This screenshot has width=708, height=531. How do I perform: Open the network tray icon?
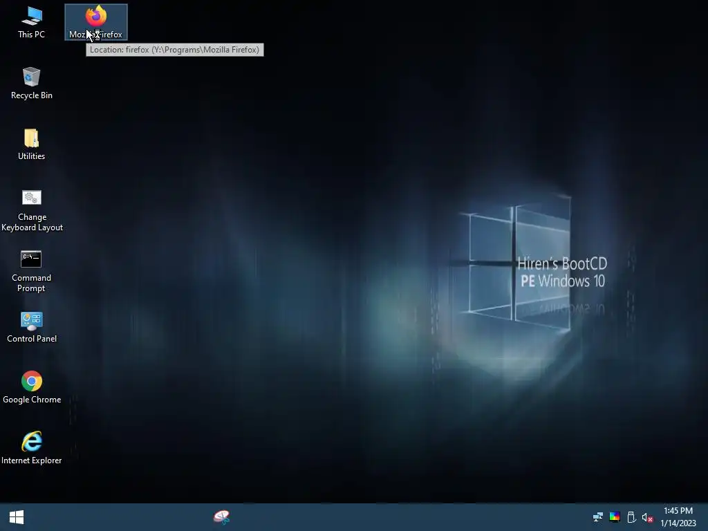(598, 517)
